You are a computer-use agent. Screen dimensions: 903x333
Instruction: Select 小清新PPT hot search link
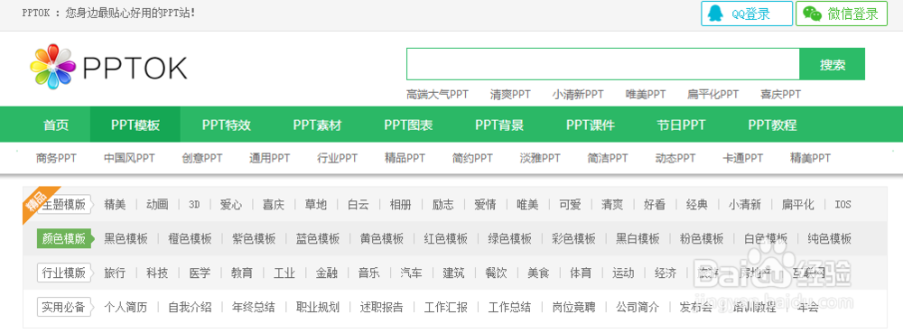(x=578, y=95)
